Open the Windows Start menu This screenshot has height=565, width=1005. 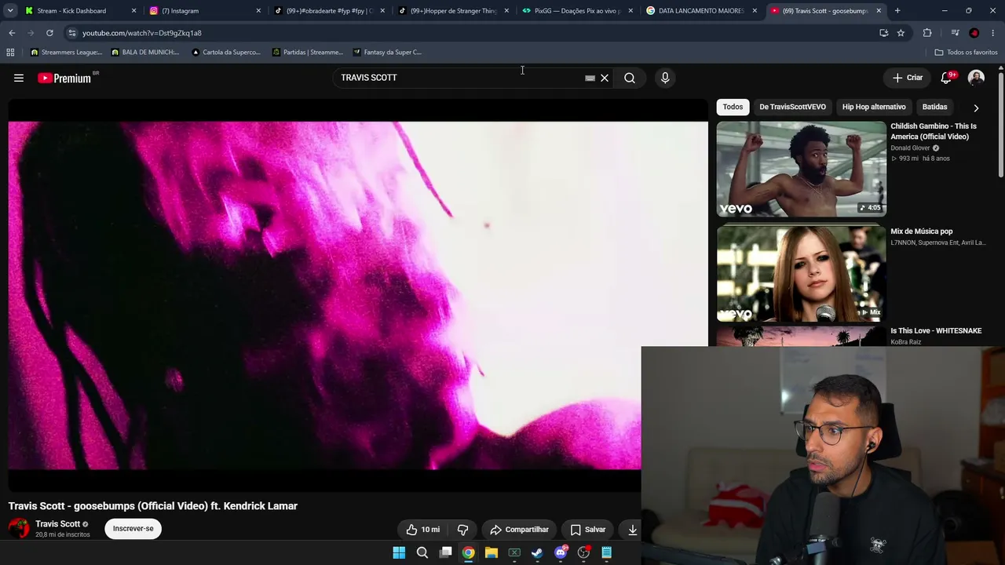(x=399, y=552)
